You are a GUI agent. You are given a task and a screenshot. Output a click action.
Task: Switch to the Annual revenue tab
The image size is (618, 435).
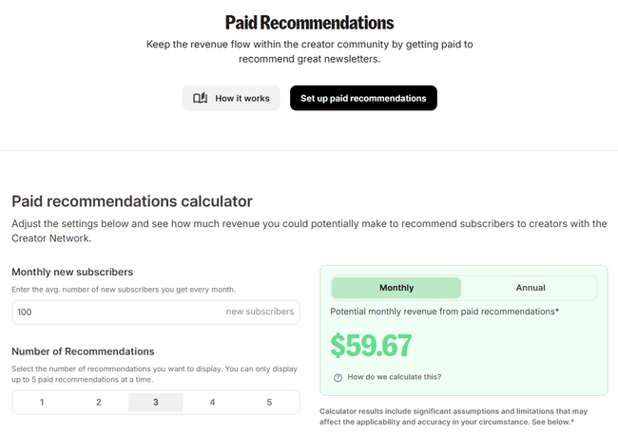tap(529, 288)
